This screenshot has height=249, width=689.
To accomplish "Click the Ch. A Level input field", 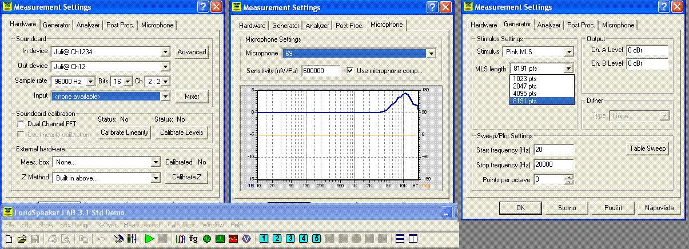I will coord(647,50).
